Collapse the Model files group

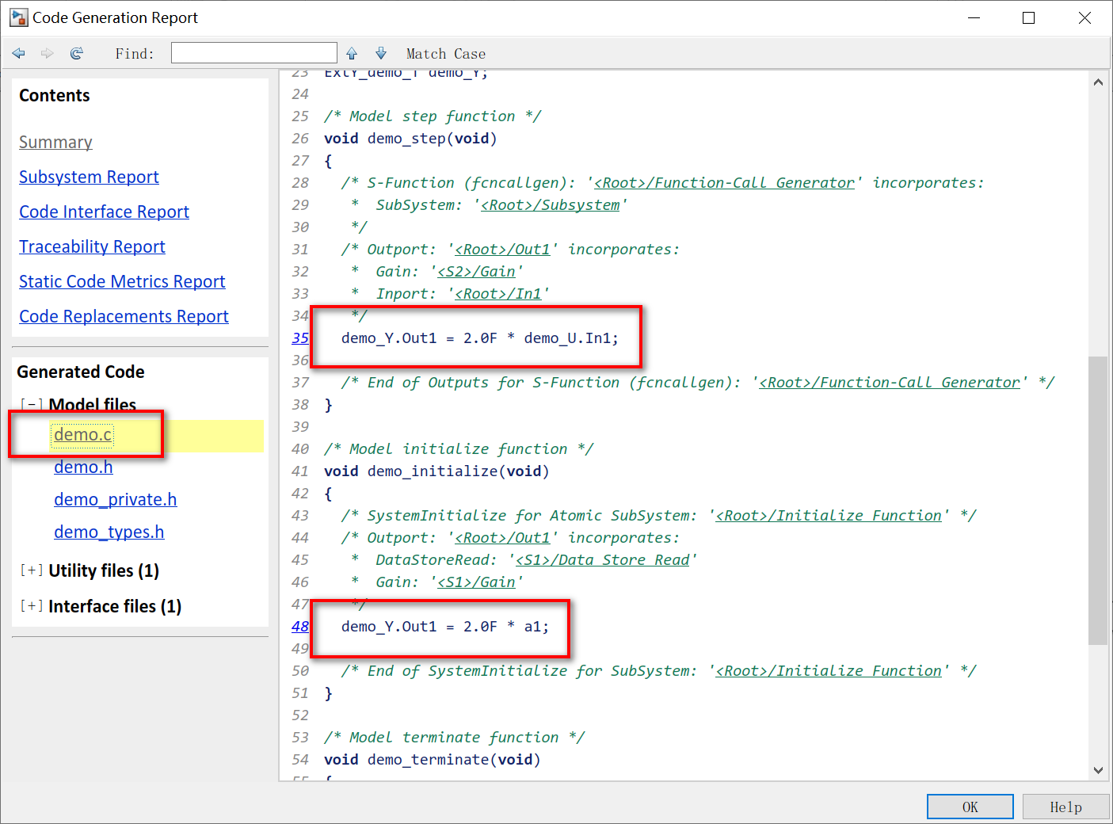click(x=32, y=405)
